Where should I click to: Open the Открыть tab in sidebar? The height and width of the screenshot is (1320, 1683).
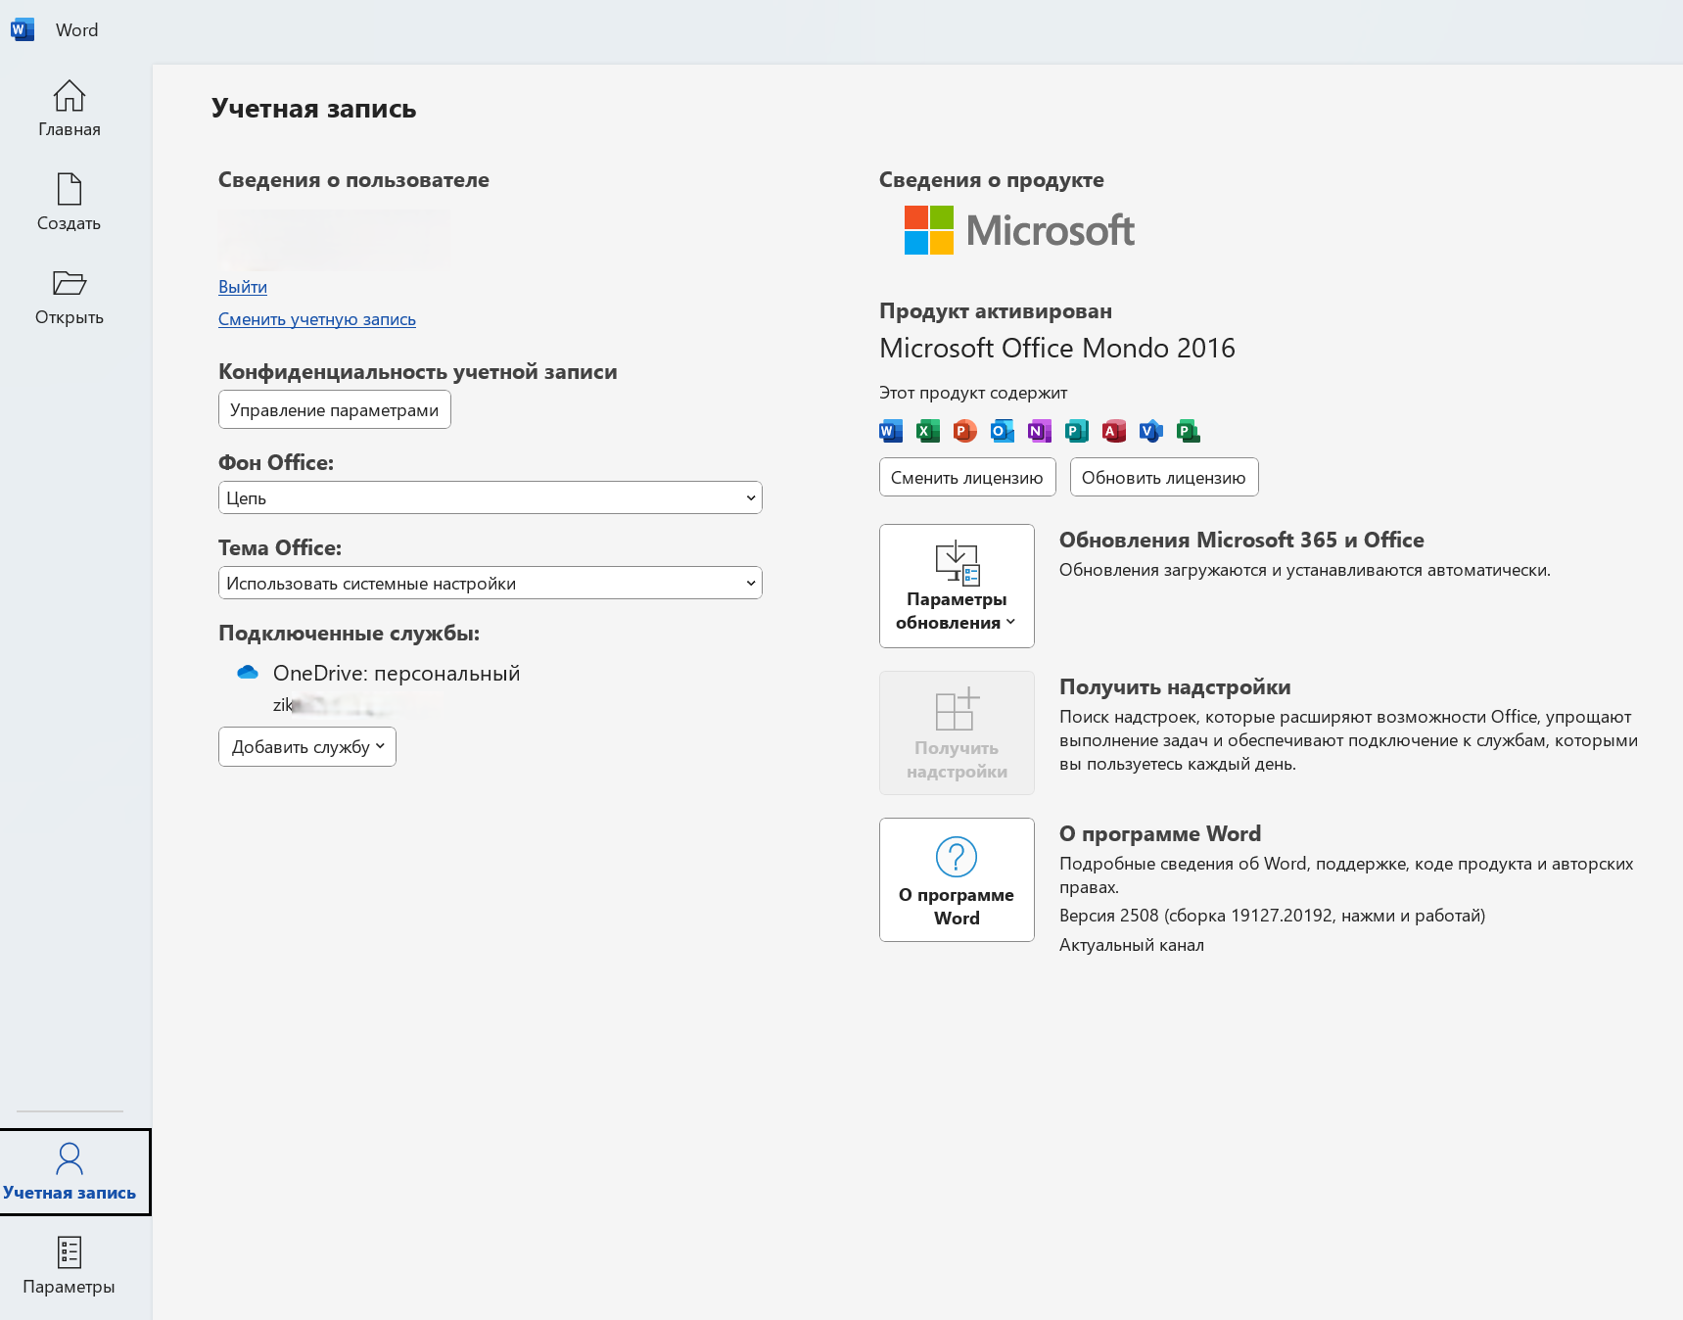pos(69,297)
